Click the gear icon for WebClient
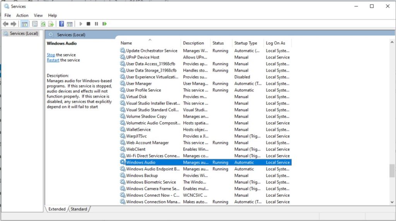 [123, 149]
